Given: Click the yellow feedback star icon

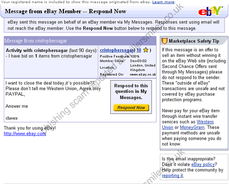Looking at the screenshot, I should (x=146, y=50).
